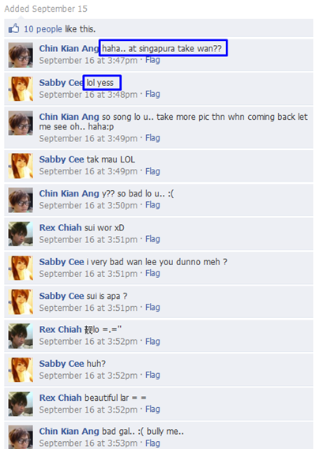Click Chin Kian Ang's avatar on 'bad gal' comment
The height and width of the screenshot is (449, 316).
pos(21,437)
